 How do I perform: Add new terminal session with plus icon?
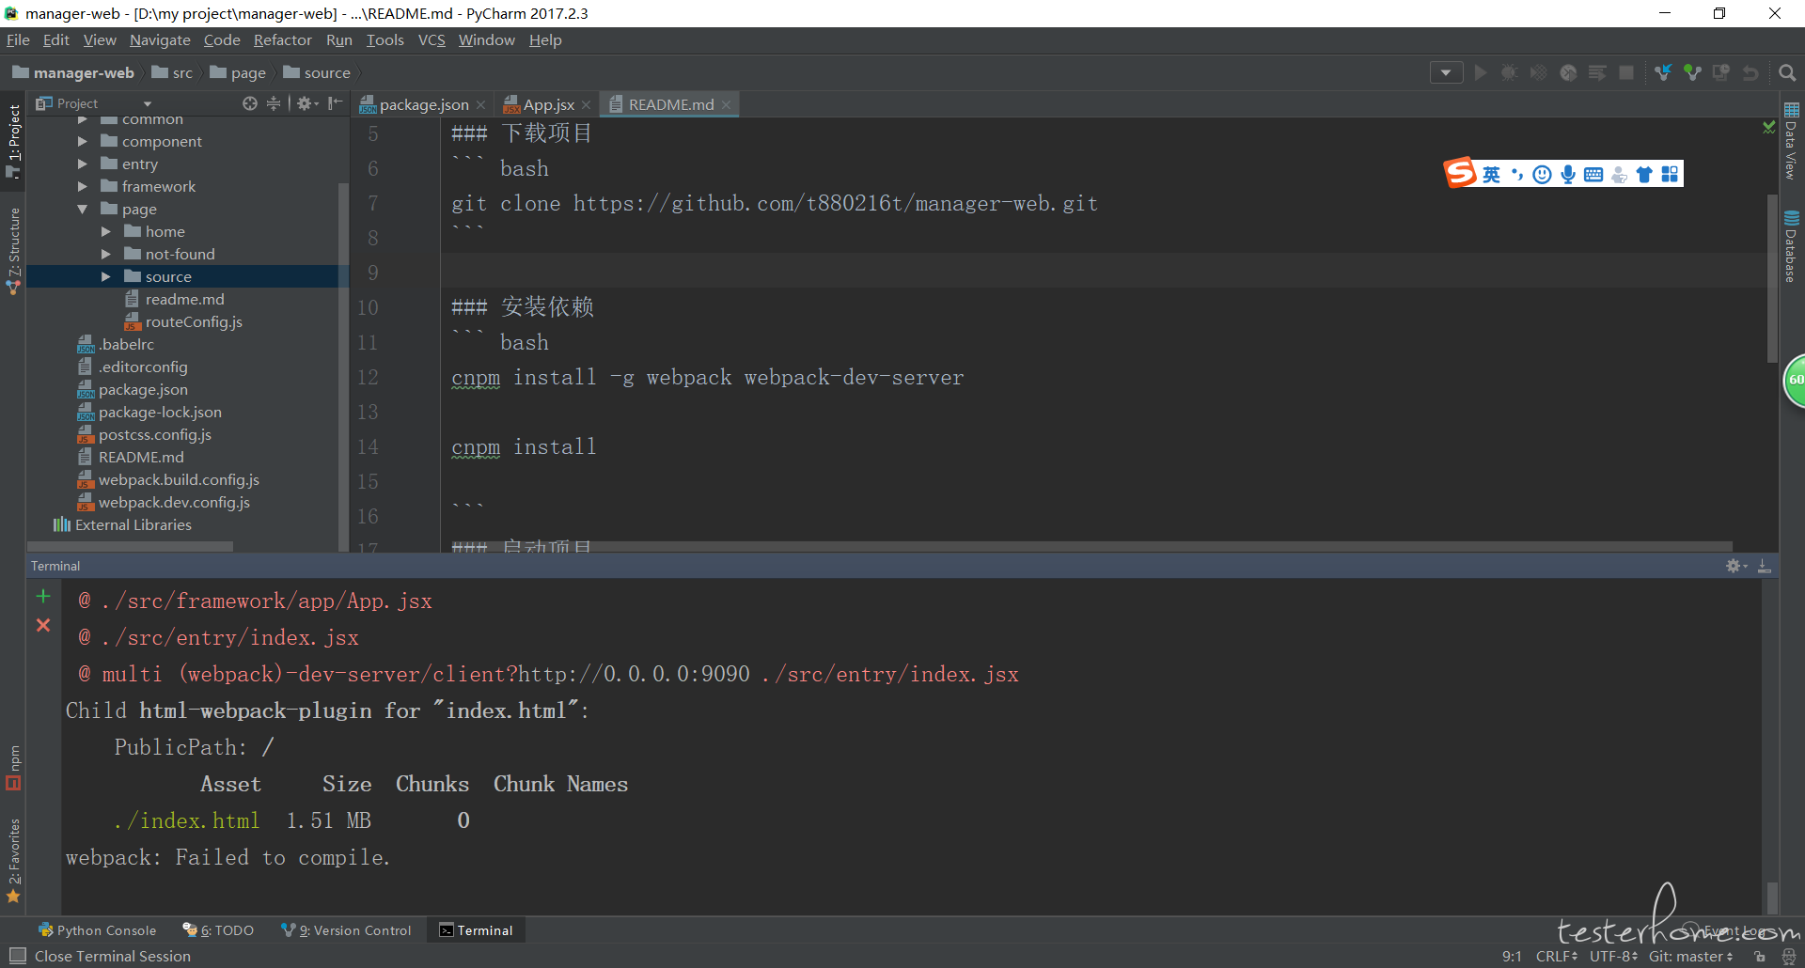point(43,596)
